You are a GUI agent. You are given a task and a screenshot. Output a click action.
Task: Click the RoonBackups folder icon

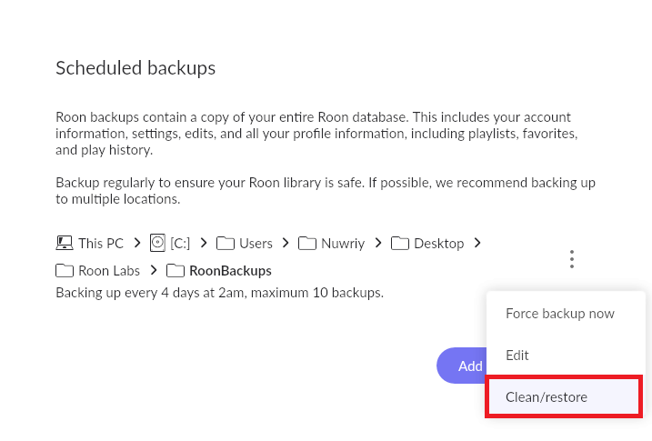[x=176, y=270]
